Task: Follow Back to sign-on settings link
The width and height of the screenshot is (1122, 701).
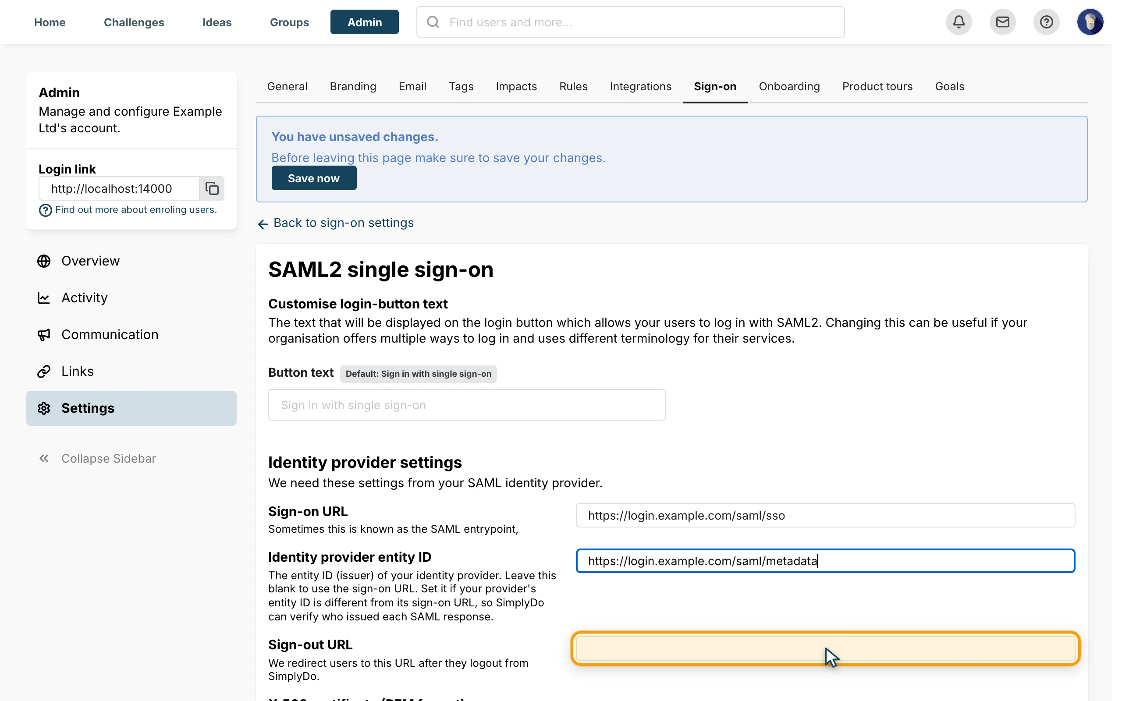Action: tap(343, 223)
